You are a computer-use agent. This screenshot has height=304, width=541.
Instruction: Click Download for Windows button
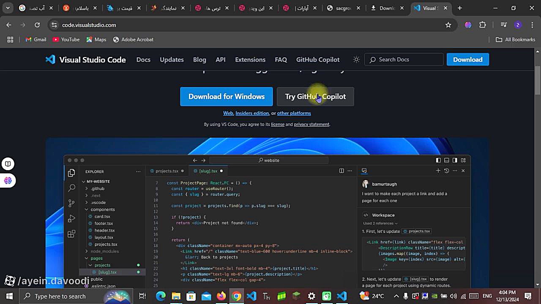227,97
